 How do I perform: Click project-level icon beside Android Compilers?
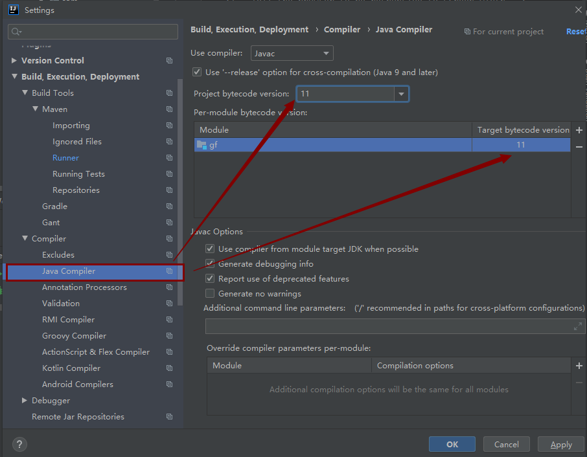169,385
